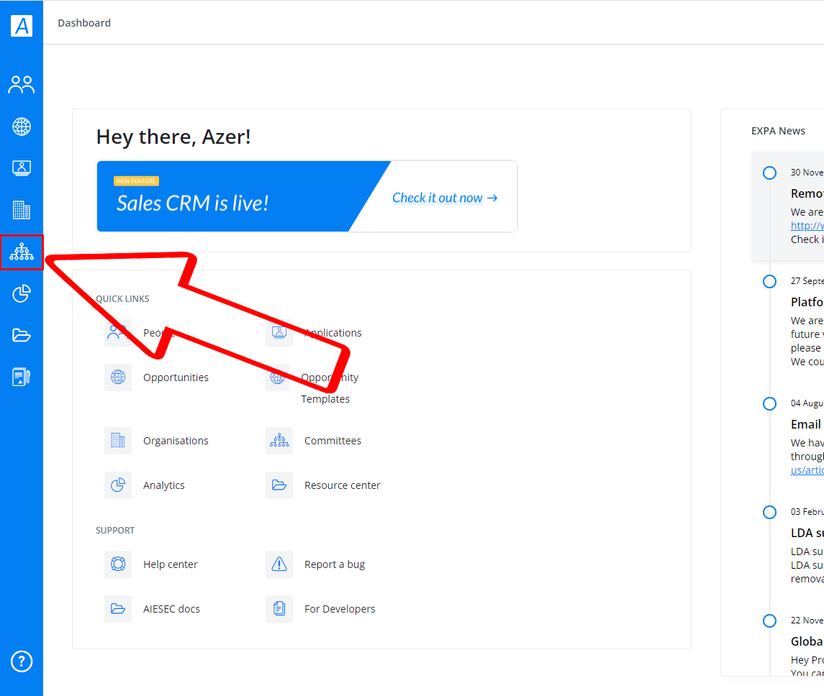The width and height of the screenshot is (824, 696).
Task: Open the Resource center quick link
Action: (x=342, y=485)
